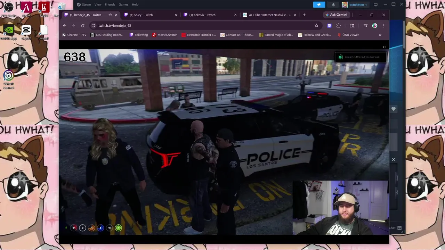Open Steam notifications bell
Viewport: 445px width, 250px height.
pos(333,5)
